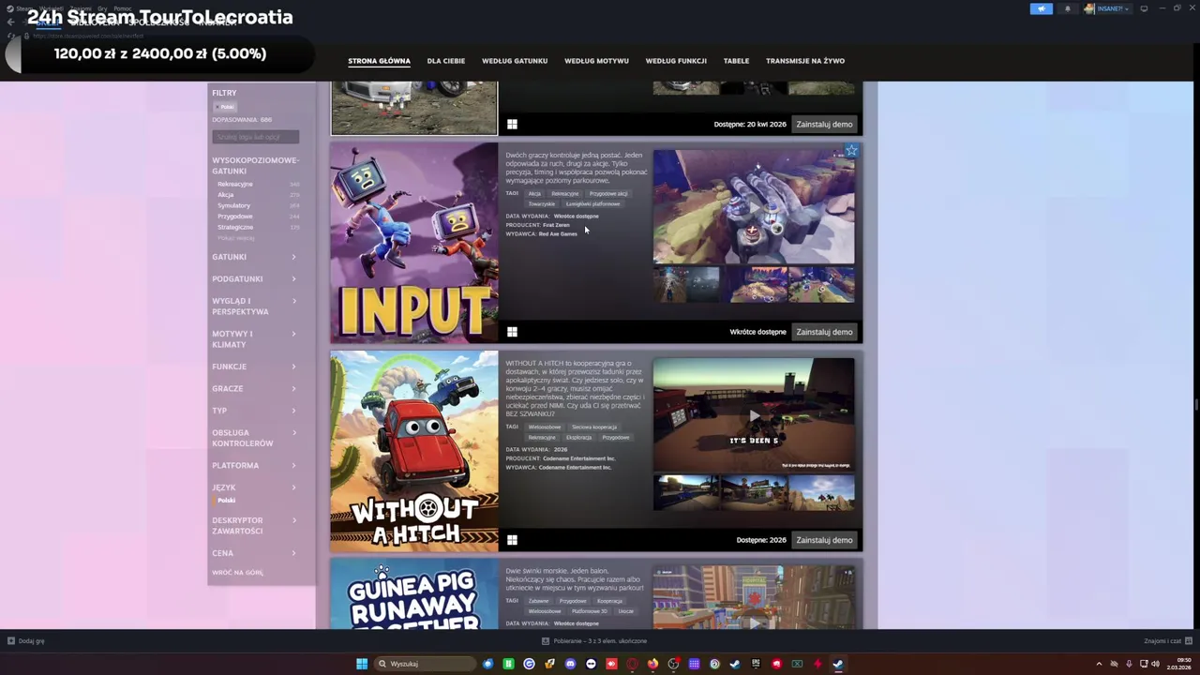Open the Steam notifications bell
The width and height of the screenshot is (1200, 675).
[x=1067, y=8]
